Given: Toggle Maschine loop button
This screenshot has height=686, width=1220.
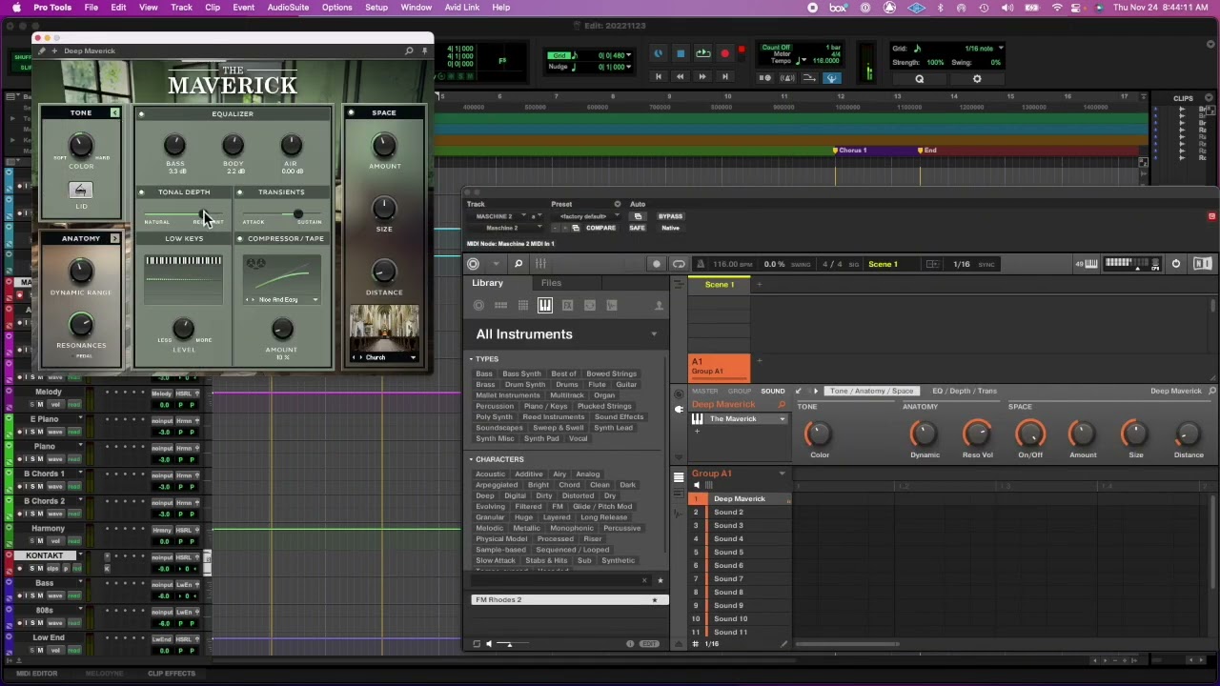Looking at the screenshot, I should coord(679,264).
